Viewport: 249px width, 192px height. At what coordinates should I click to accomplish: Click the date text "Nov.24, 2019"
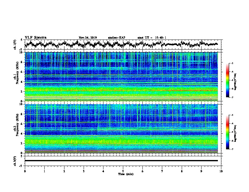coord(88,38)
